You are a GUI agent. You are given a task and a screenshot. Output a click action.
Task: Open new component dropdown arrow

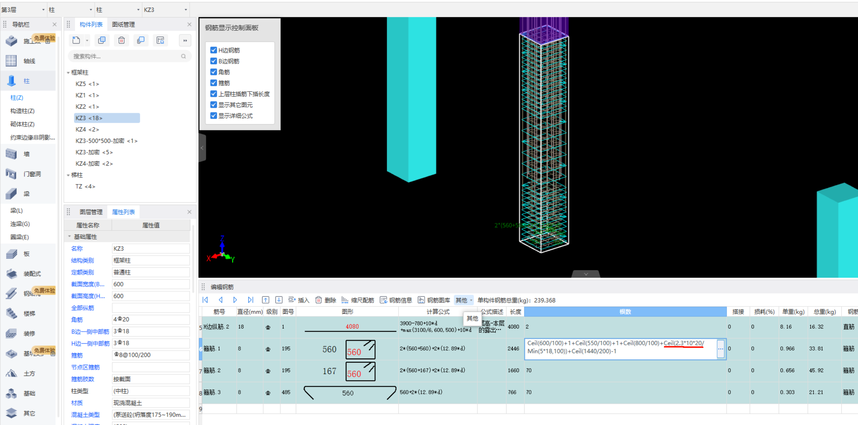pos(87,41)
